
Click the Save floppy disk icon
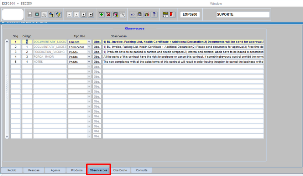point(30,15)
